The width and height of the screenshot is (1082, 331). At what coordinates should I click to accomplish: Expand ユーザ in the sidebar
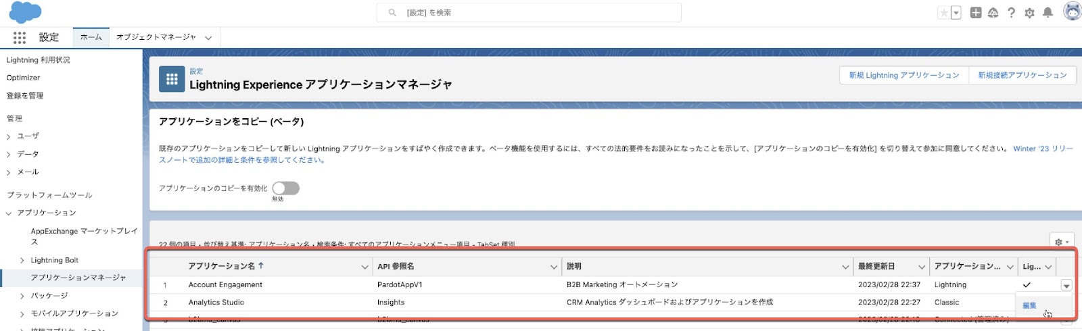point(9,136)
